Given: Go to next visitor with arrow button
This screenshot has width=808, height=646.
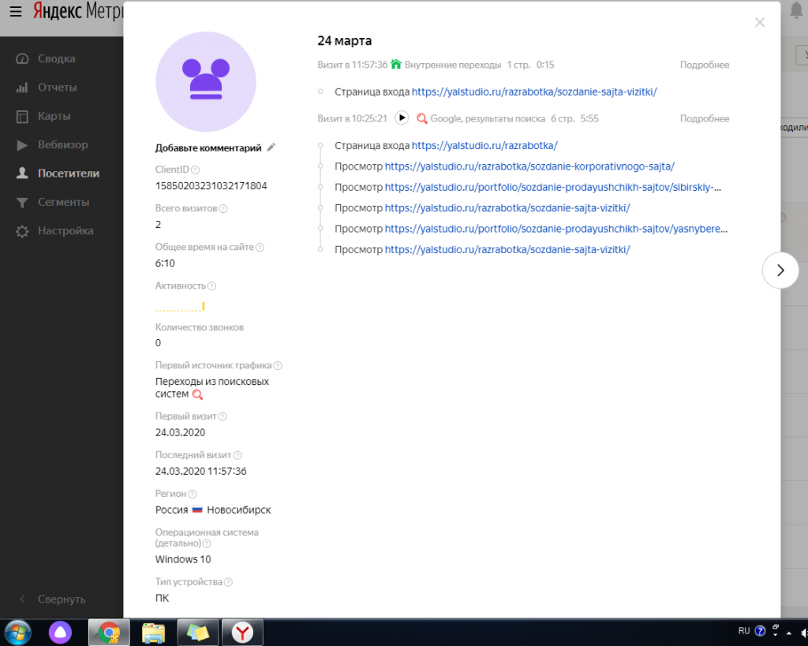Looking at the screenshot, I should pyautogui.click(x=780, y=270).
